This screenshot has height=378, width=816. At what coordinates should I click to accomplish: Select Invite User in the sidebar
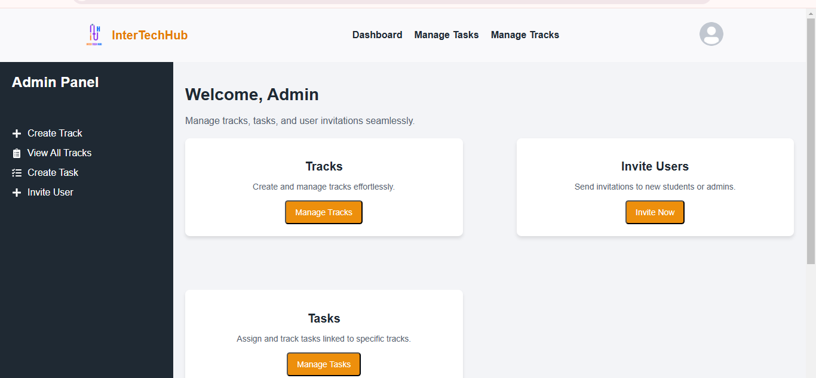[51, 192]
